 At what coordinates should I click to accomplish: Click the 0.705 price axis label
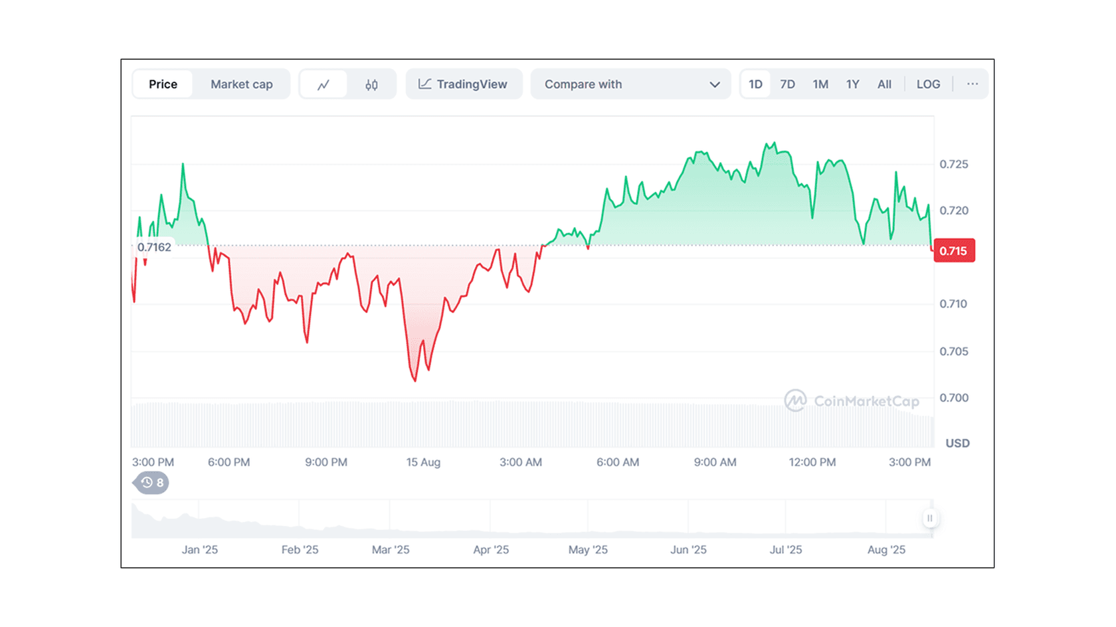(x=954, y=351)
